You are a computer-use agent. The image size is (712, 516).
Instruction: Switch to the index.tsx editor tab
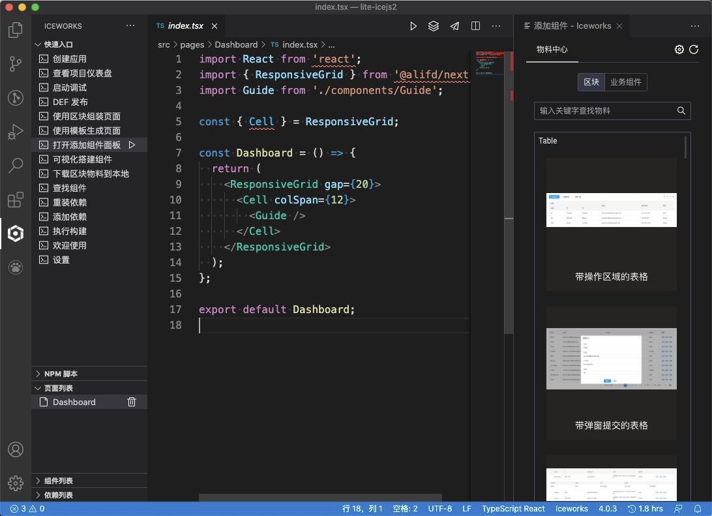click(186, 25)
